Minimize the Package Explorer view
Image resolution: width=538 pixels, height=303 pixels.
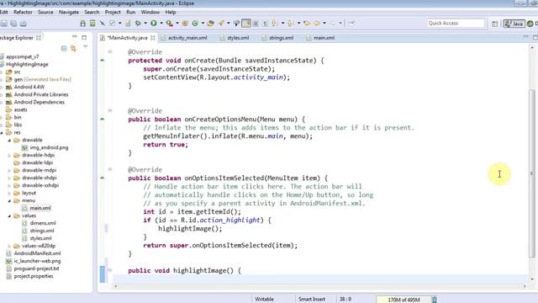75,37
